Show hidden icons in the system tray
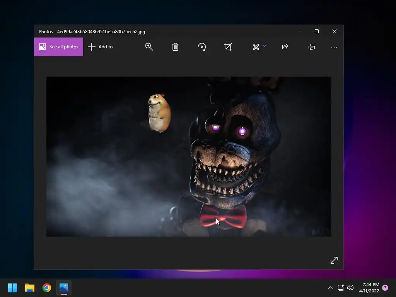The image size is (396, 297). pyautogui.click(x=330, y=288)
